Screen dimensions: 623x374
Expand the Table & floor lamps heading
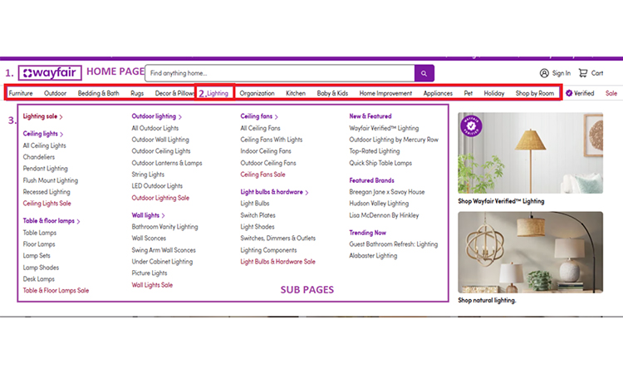click(x=52, y=220)
